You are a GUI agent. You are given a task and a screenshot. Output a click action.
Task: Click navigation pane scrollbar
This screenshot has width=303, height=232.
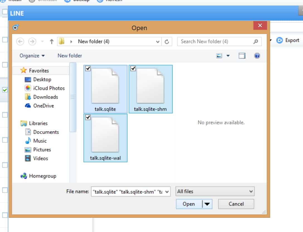(x=73, y=97)
